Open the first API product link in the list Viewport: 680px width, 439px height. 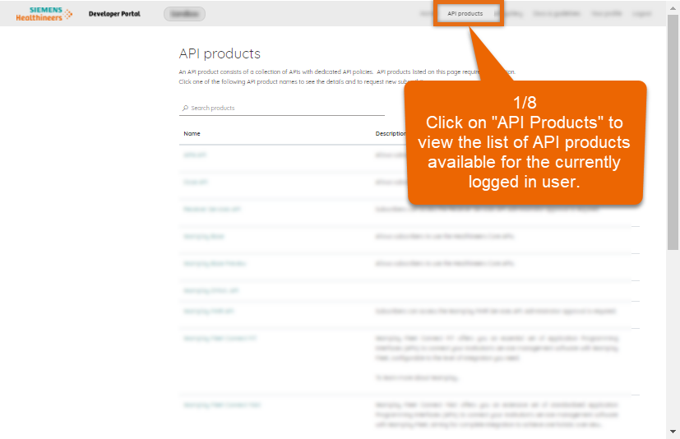click(195, 155)
